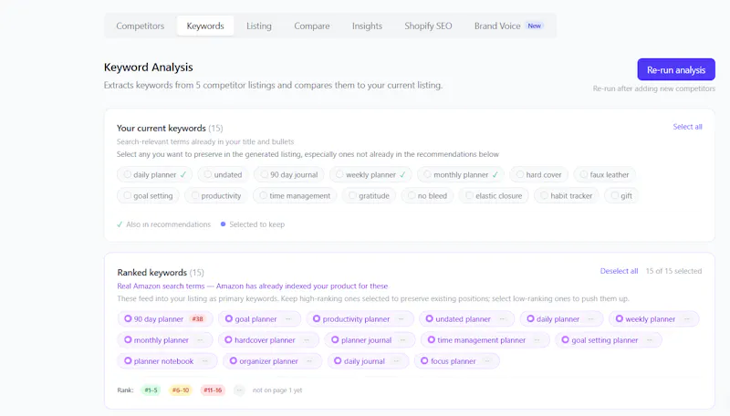Deselect the time management planner keyword
The height and width of the screenshot is (416, 730).
pos(485,339)
